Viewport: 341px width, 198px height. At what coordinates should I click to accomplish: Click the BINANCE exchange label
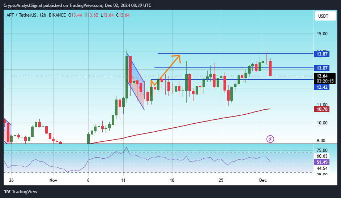(x=57, y=15)
